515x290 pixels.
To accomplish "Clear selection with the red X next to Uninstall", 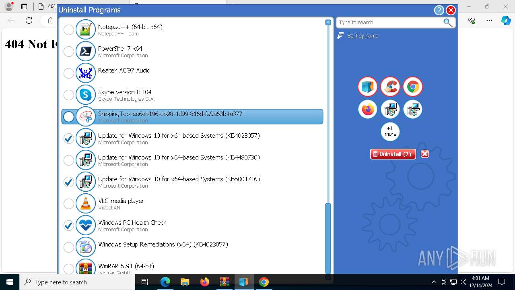I will 425,154.
